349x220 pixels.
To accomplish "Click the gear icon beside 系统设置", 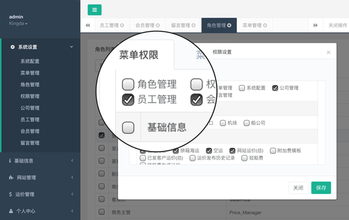I will [12, 47].
